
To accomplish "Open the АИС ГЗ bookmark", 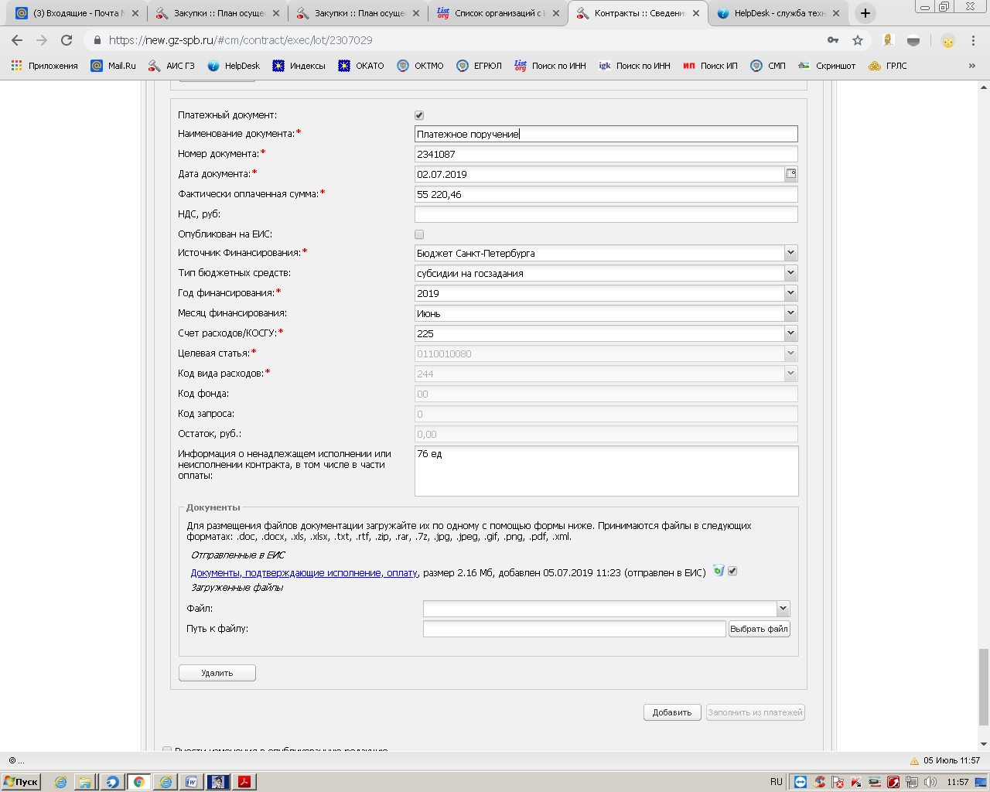I will pyautogui.click(x=172, y=66).
